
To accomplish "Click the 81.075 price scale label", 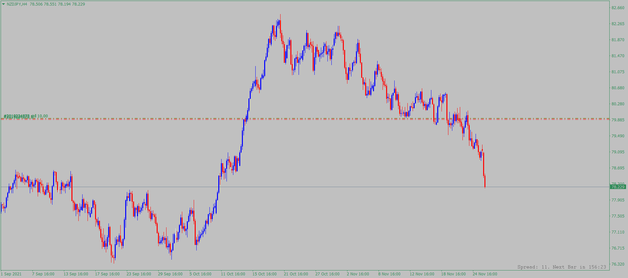I will pyautogui.click(x=618, y=72).
